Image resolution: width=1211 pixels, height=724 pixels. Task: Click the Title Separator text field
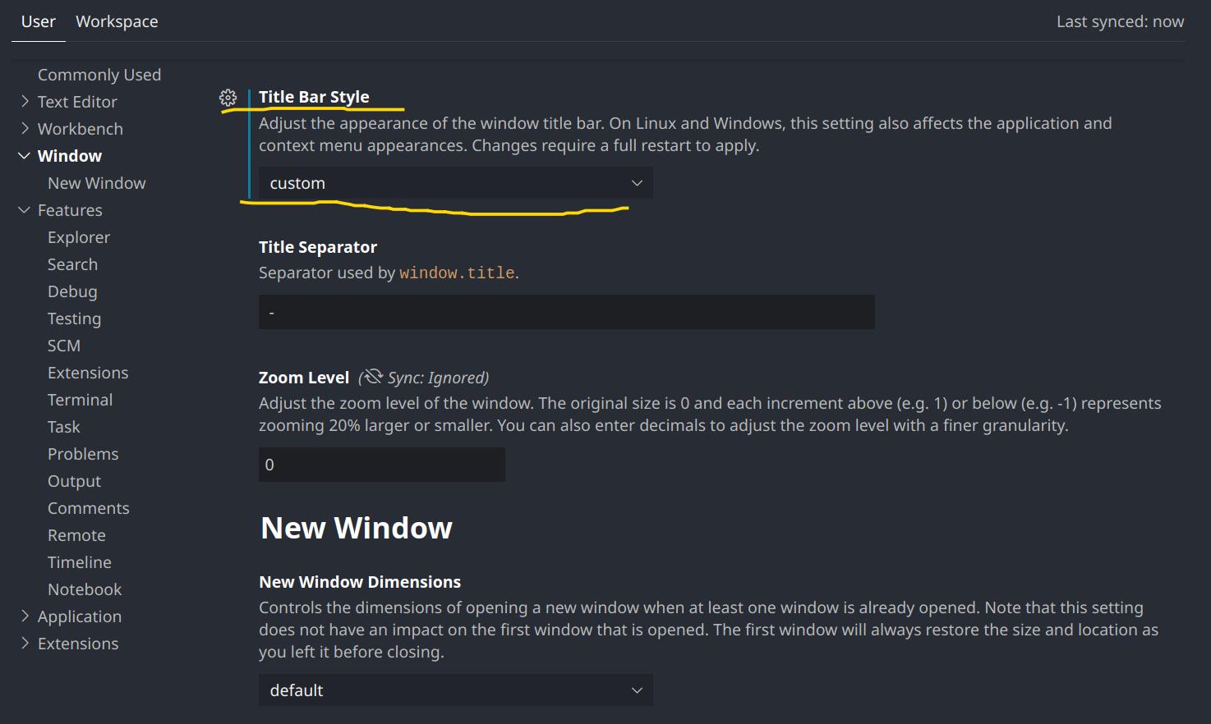[566, 312]
